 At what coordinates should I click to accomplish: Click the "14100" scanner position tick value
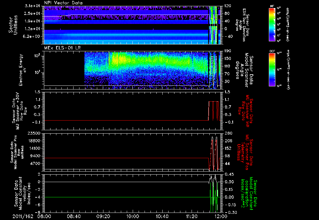coord(34,148)
